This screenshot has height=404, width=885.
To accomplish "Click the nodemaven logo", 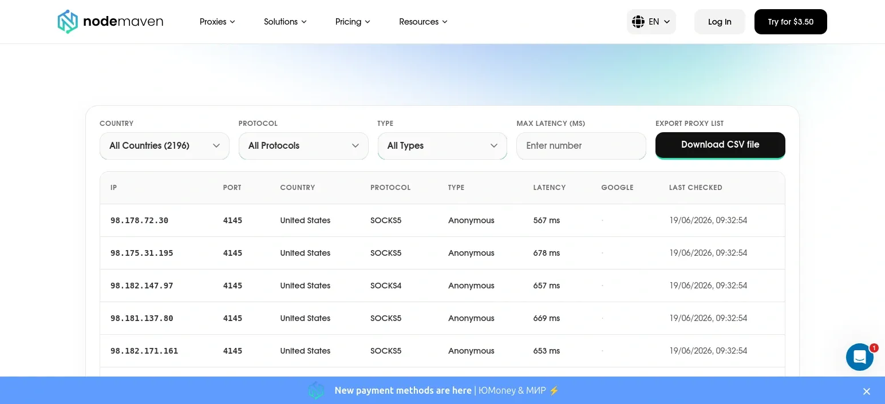I will click(x=110, y=22).
